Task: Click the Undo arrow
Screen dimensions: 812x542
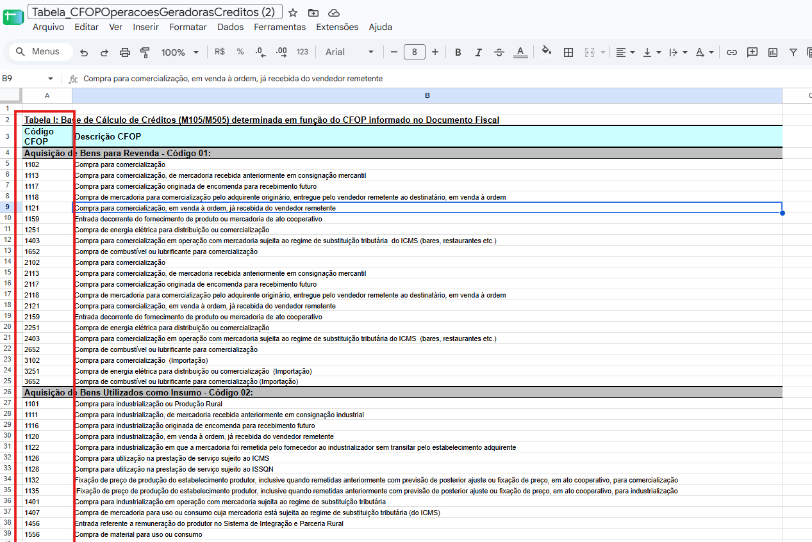Action: [x=84, y=52]
